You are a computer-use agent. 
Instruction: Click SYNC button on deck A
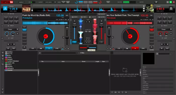click(x=57, y=48)
